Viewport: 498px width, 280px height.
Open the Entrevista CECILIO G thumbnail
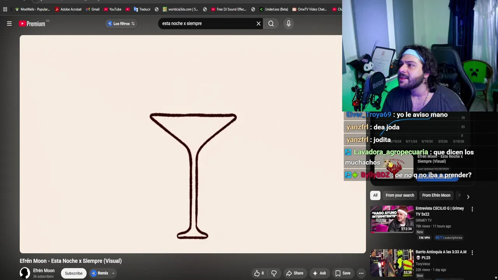tap(392, 219)
